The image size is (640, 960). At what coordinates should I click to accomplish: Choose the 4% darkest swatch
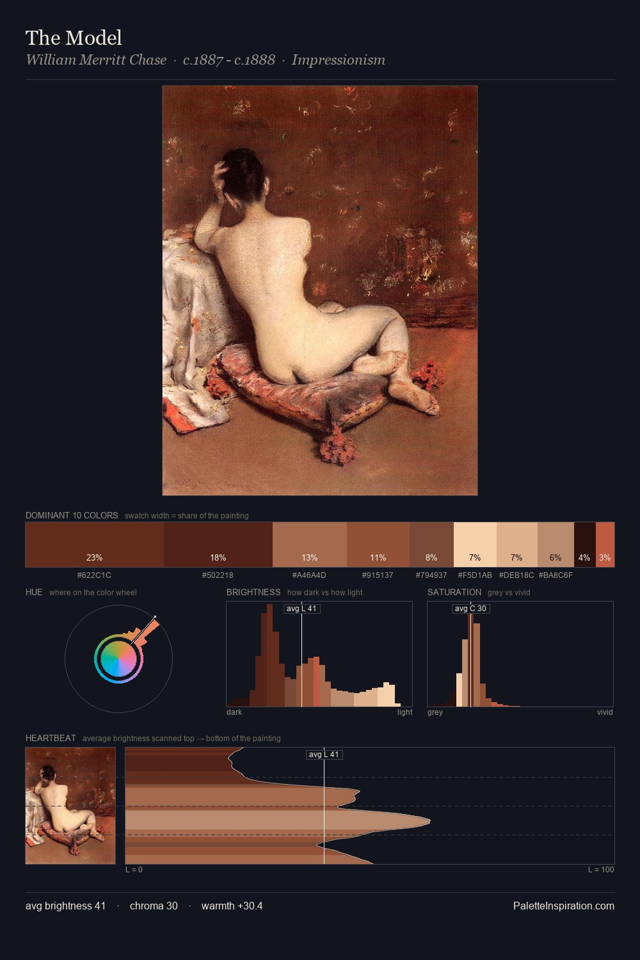coord(585,545)
